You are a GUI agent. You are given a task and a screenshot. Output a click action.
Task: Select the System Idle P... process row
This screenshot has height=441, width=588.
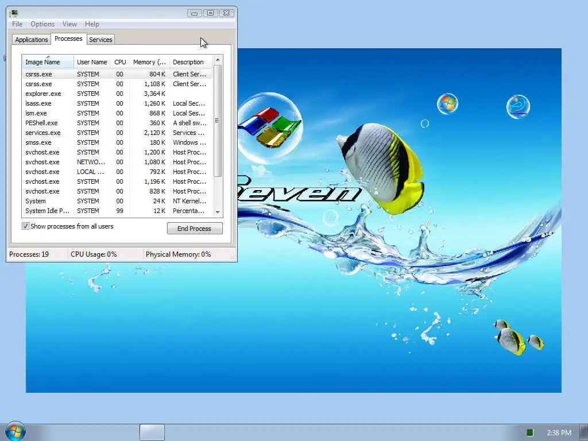point(117,210)
